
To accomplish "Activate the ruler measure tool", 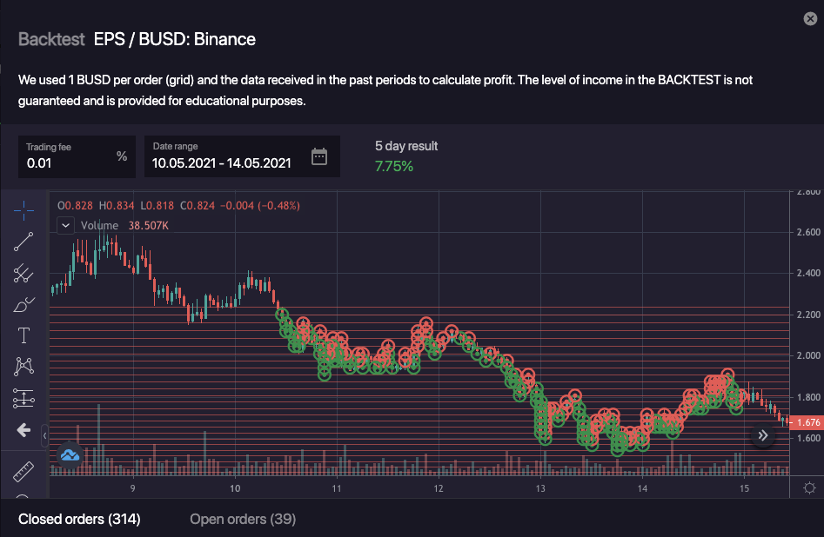I will (23, 472).
